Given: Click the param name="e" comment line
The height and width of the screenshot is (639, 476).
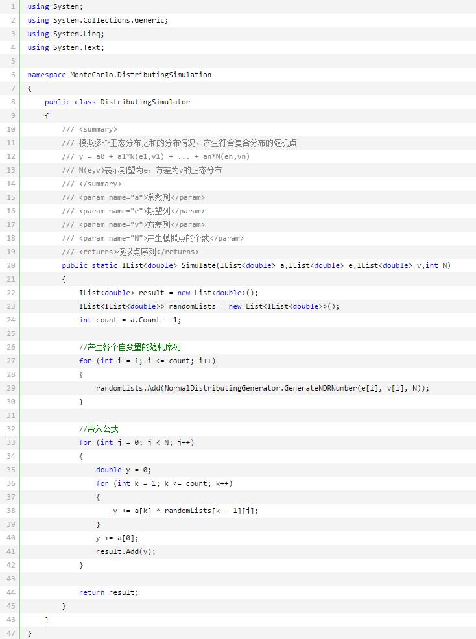Looking at the screenshot, I should (x=133, y=211).
